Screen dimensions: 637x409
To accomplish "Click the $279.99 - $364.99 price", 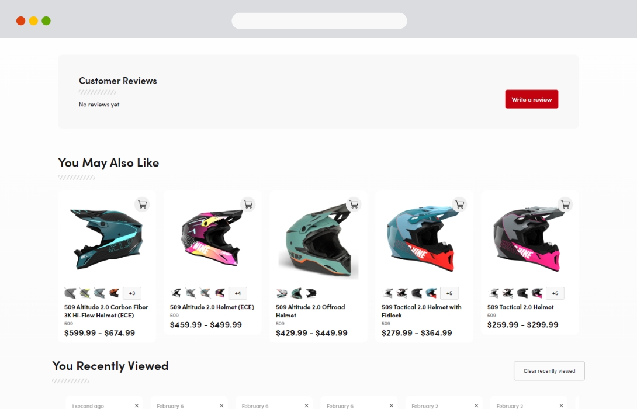I will 417,333.
